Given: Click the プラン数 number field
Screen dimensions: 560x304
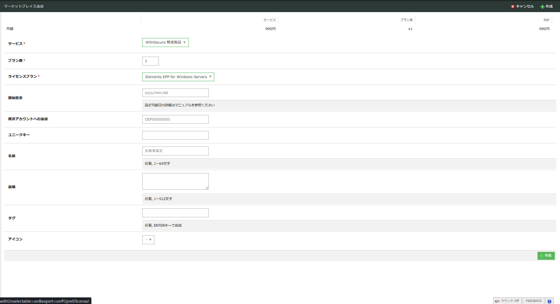Looking at the screenshot, I should point(151,61).
